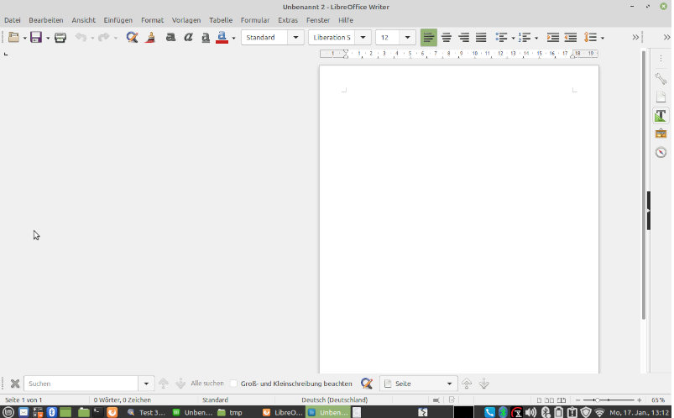This screenshot has height=418, width=674.
Task: Select the Clone Formatting paintbrush
Action: (150, 38)
